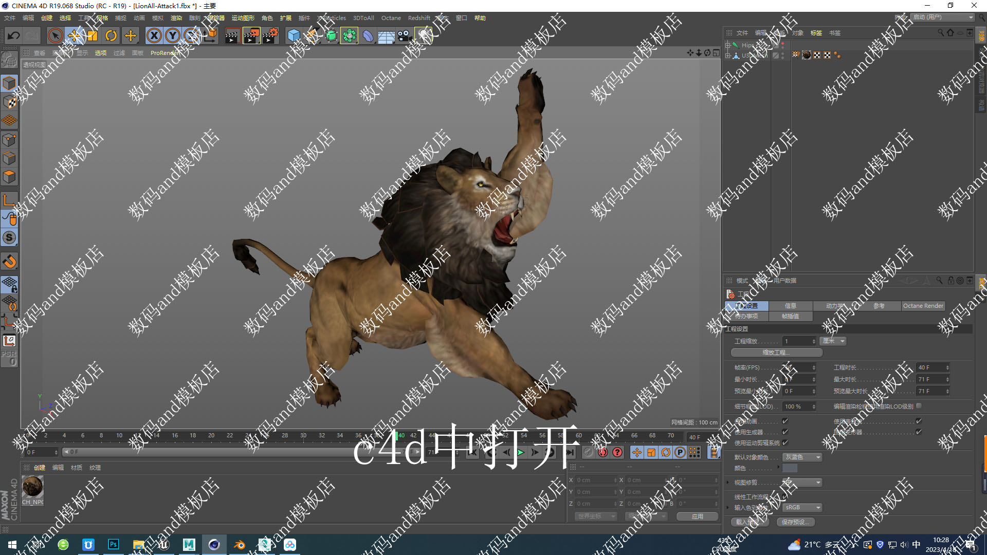Image resolution: width=987 pixels, height=555 pixels.
Task: Click the Camera object icon
Action: pos(404,35)
